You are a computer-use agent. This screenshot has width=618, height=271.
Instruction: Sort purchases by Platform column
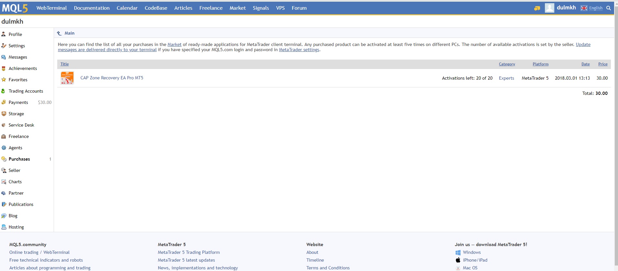coord(540,64)
